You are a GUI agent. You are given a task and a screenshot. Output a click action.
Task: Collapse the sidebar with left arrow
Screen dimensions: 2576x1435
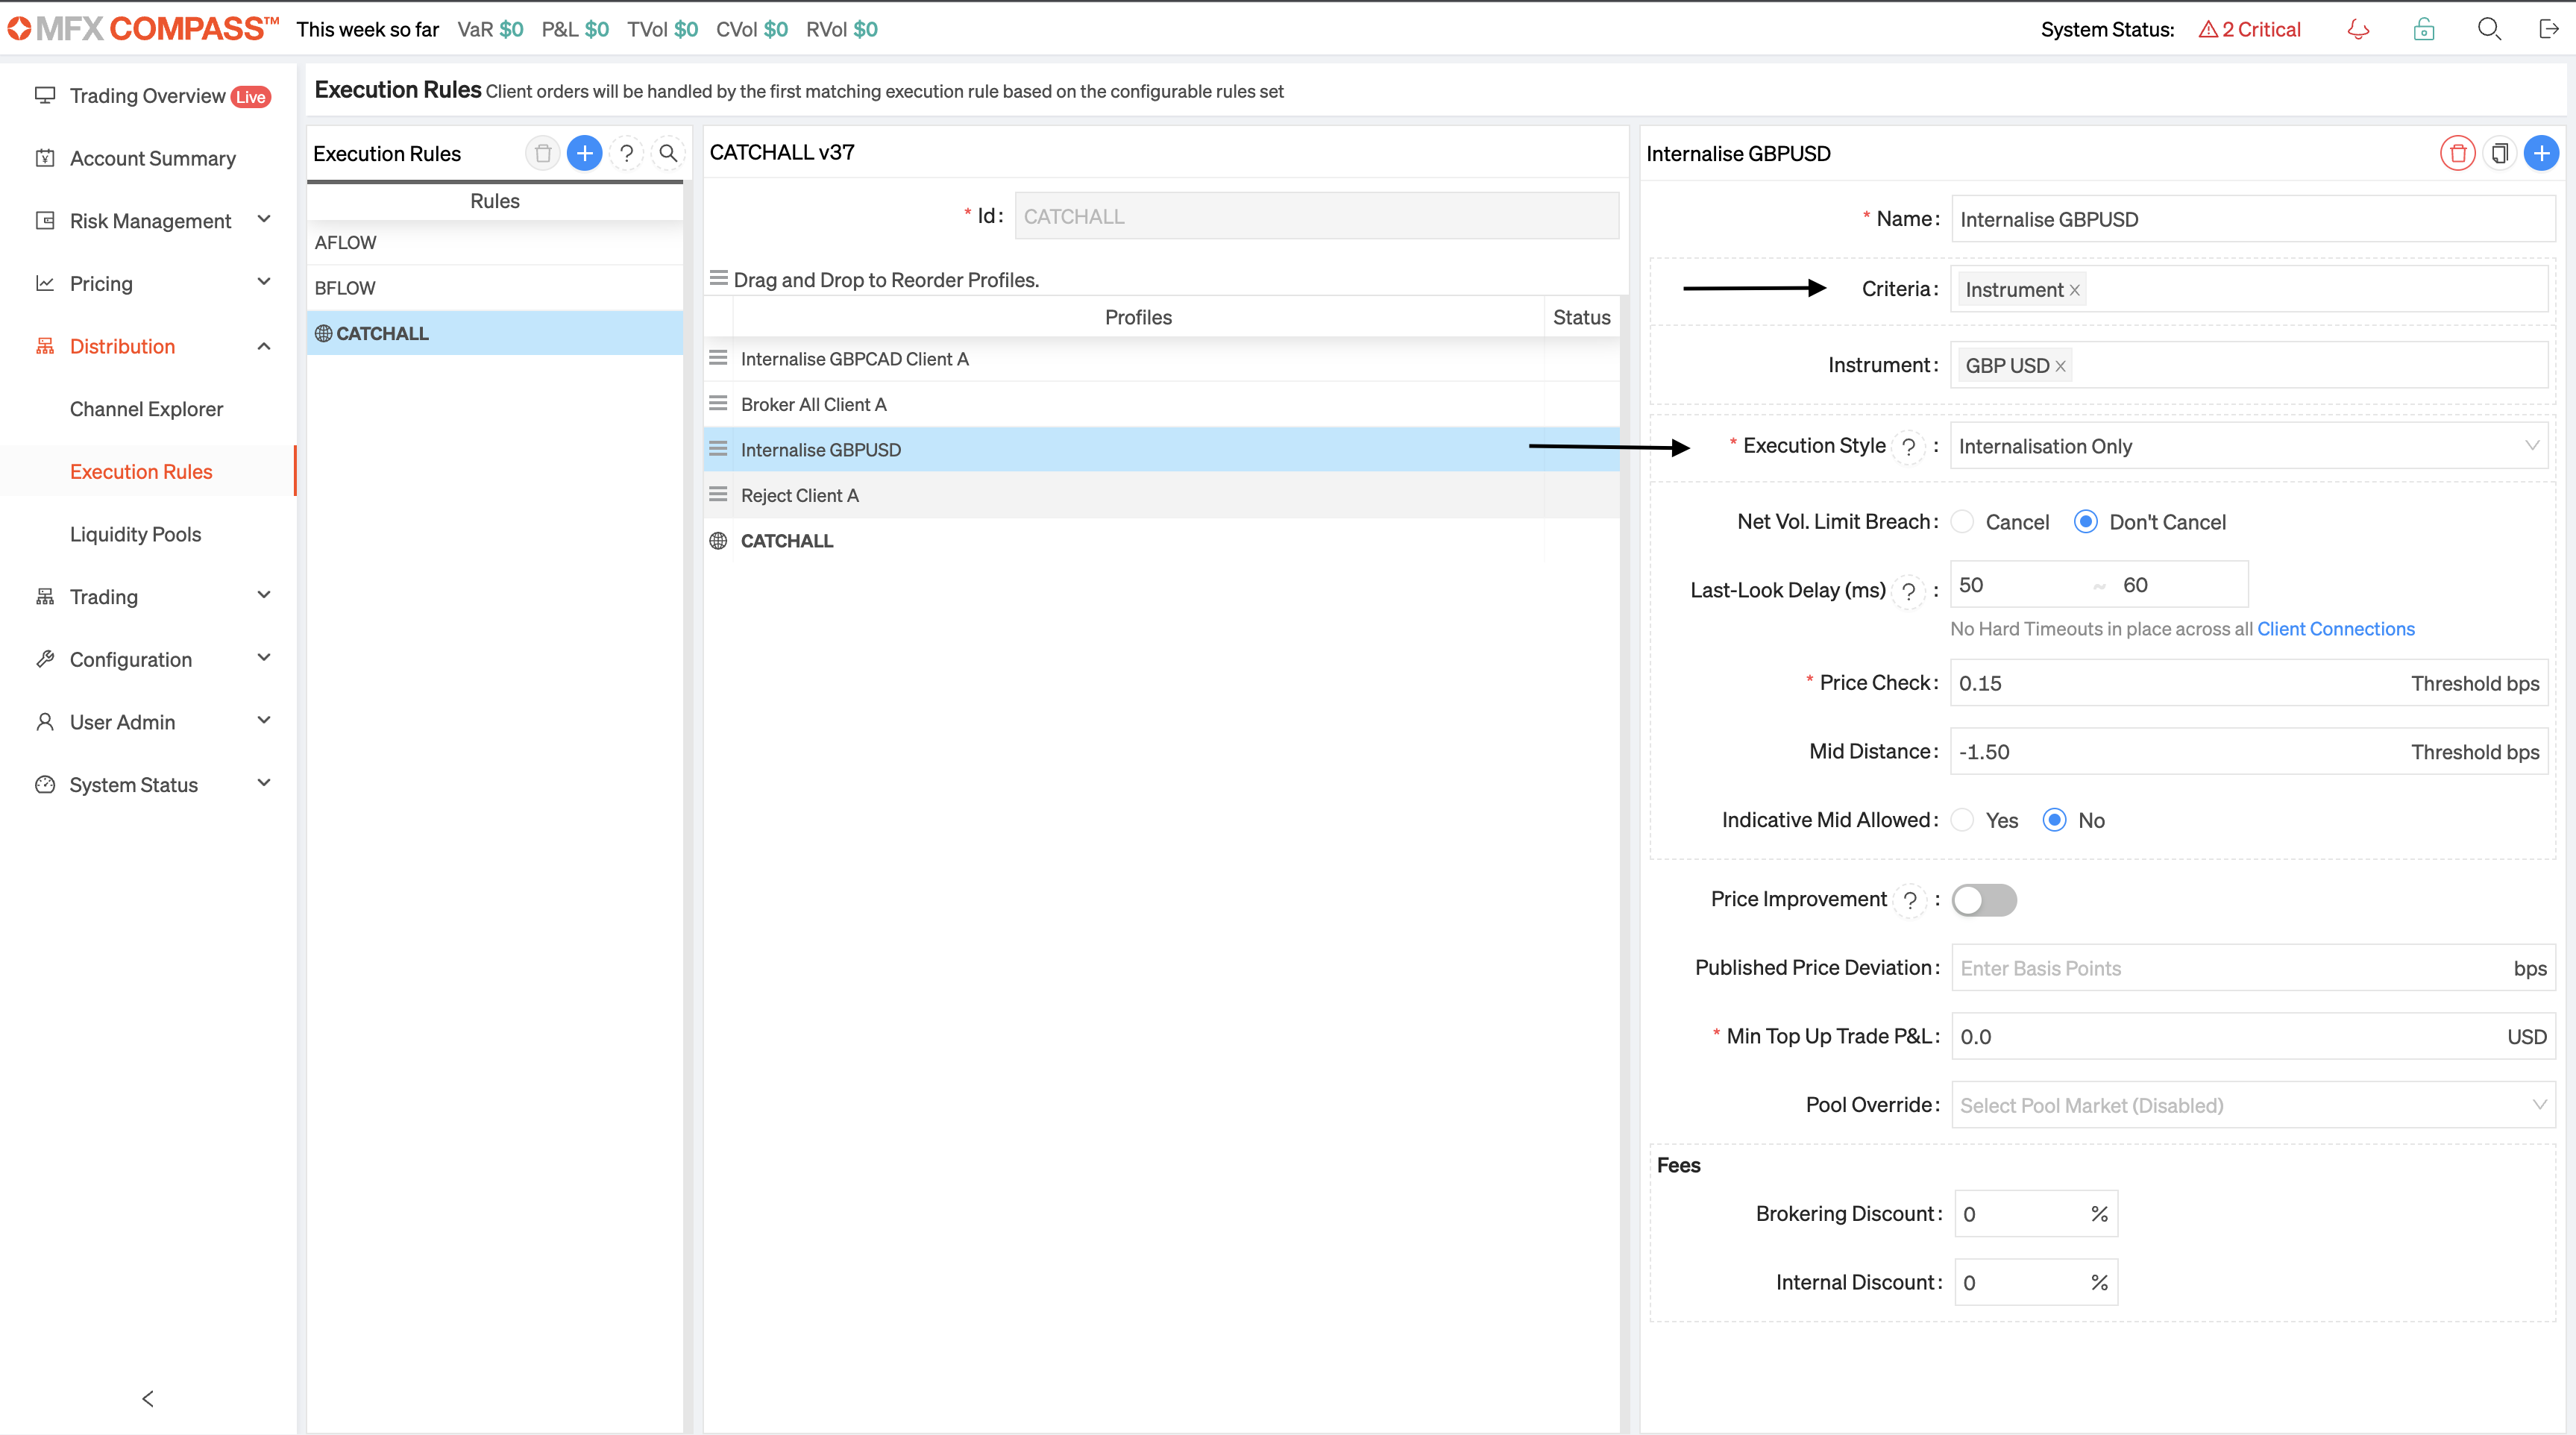pyautogui.click(x=148, y=1398)
